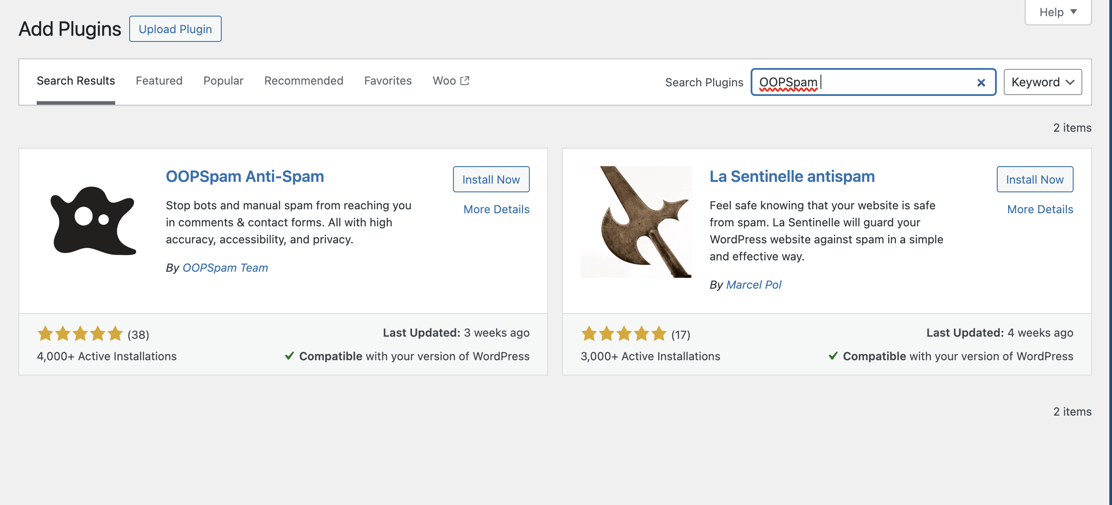The image size is (1112, 505).
Task: Click the La Sentinelle axe thumbnail
Action: (x=635, y=220)
